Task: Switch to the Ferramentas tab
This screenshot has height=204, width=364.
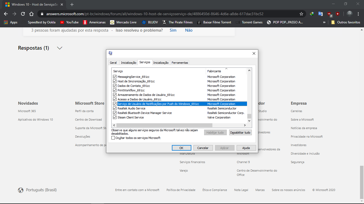Action: pos(180,63)
